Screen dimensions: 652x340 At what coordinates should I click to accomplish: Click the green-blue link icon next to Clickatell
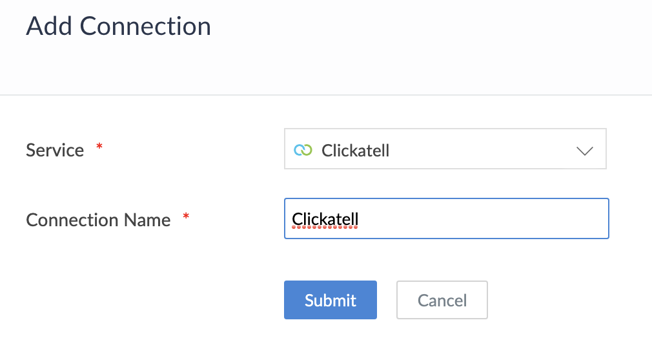[303, 150]
